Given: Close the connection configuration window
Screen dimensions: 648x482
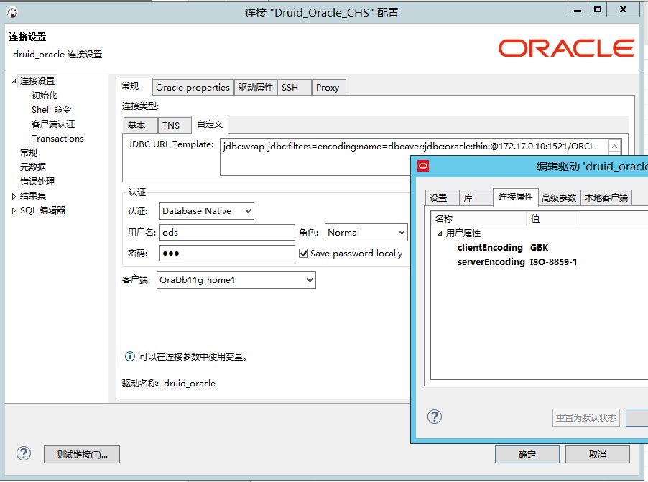Looking at the screenshot, I should tap(623, 10).
